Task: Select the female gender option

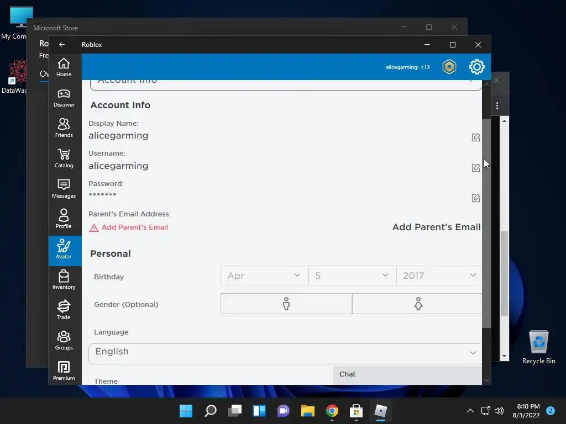Action: [x=417, y=304]
